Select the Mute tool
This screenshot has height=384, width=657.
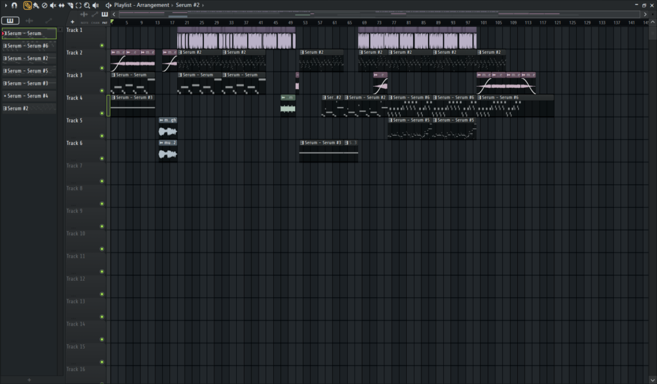pos(53,5)
